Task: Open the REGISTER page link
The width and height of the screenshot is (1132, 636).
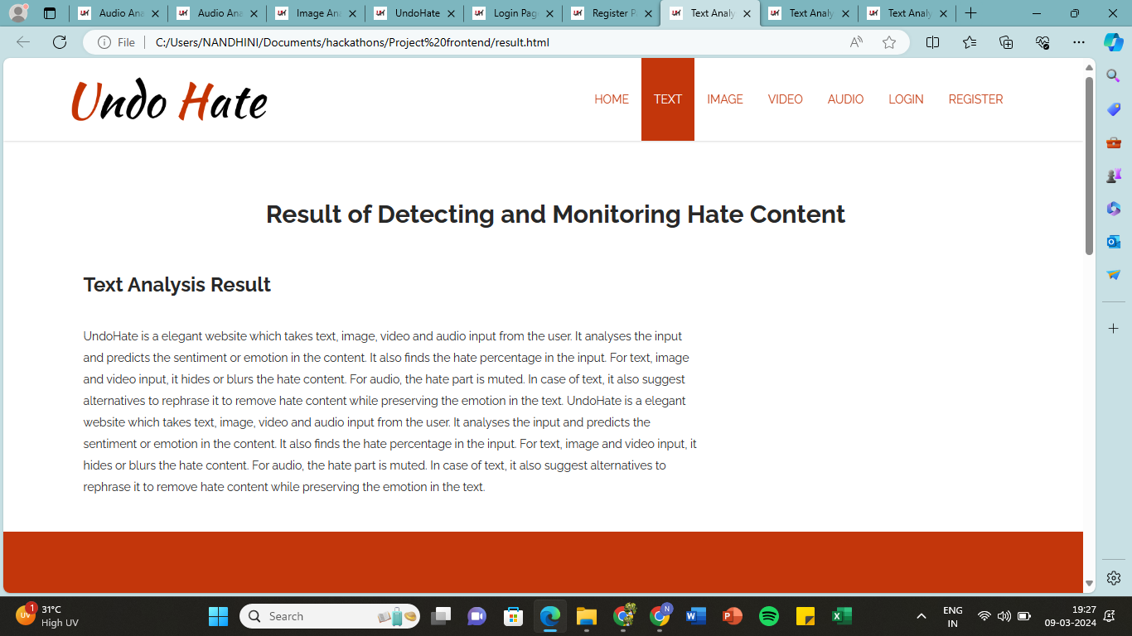Action: click(975, 99)
